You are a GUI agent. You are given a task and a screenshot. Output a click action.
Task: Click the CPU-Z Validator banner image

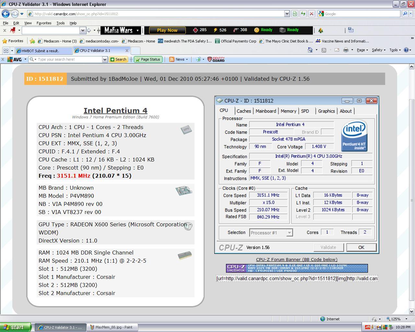coord(297,268)
